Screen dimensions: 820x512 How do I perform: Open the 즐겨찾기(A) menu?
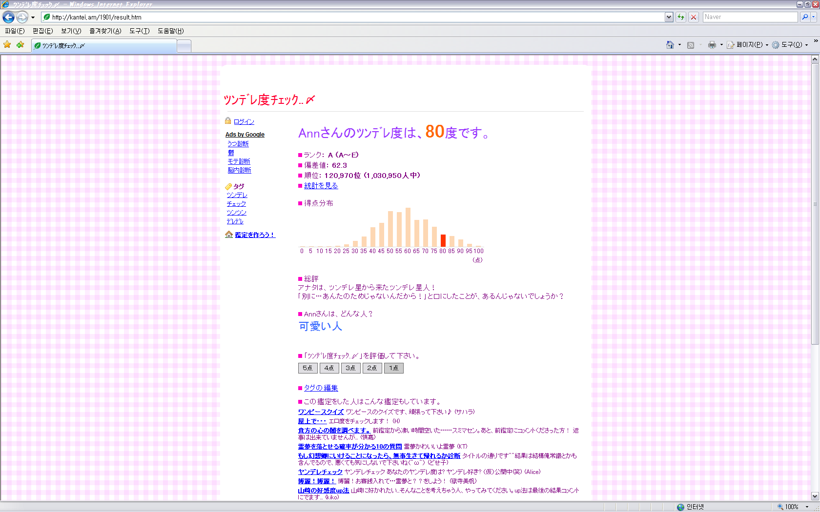tap(105, 31)
